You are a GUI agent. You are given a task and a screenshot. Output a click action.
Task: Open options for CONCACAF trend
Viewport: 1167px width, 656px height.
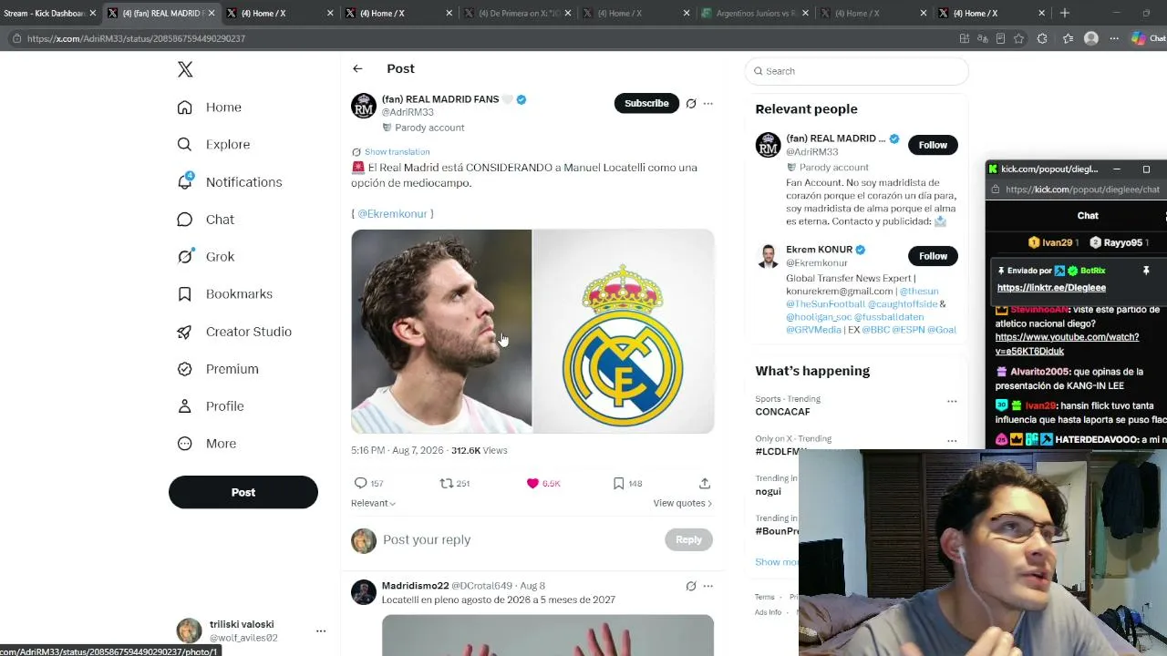(952, 401)
